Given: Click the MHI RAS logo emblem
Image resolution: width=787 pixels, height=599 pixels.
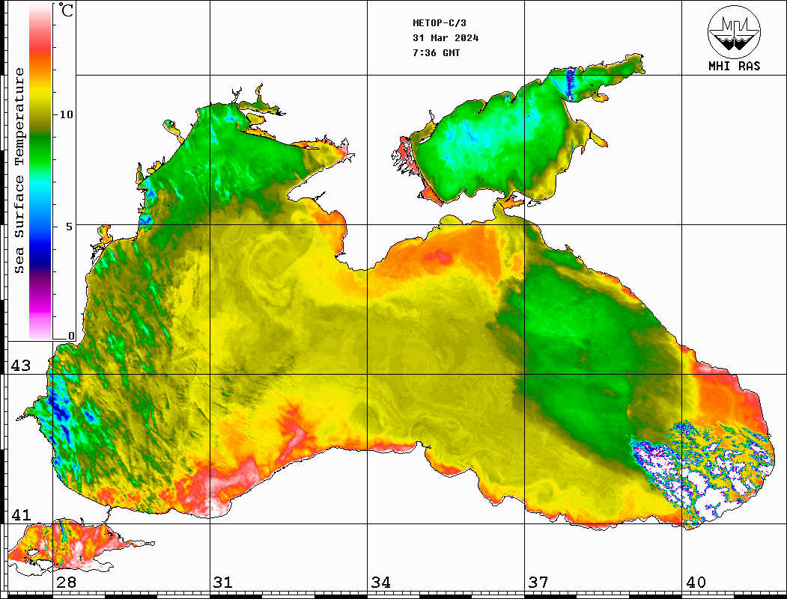Looking at the screenshot, I should (735, 32).
